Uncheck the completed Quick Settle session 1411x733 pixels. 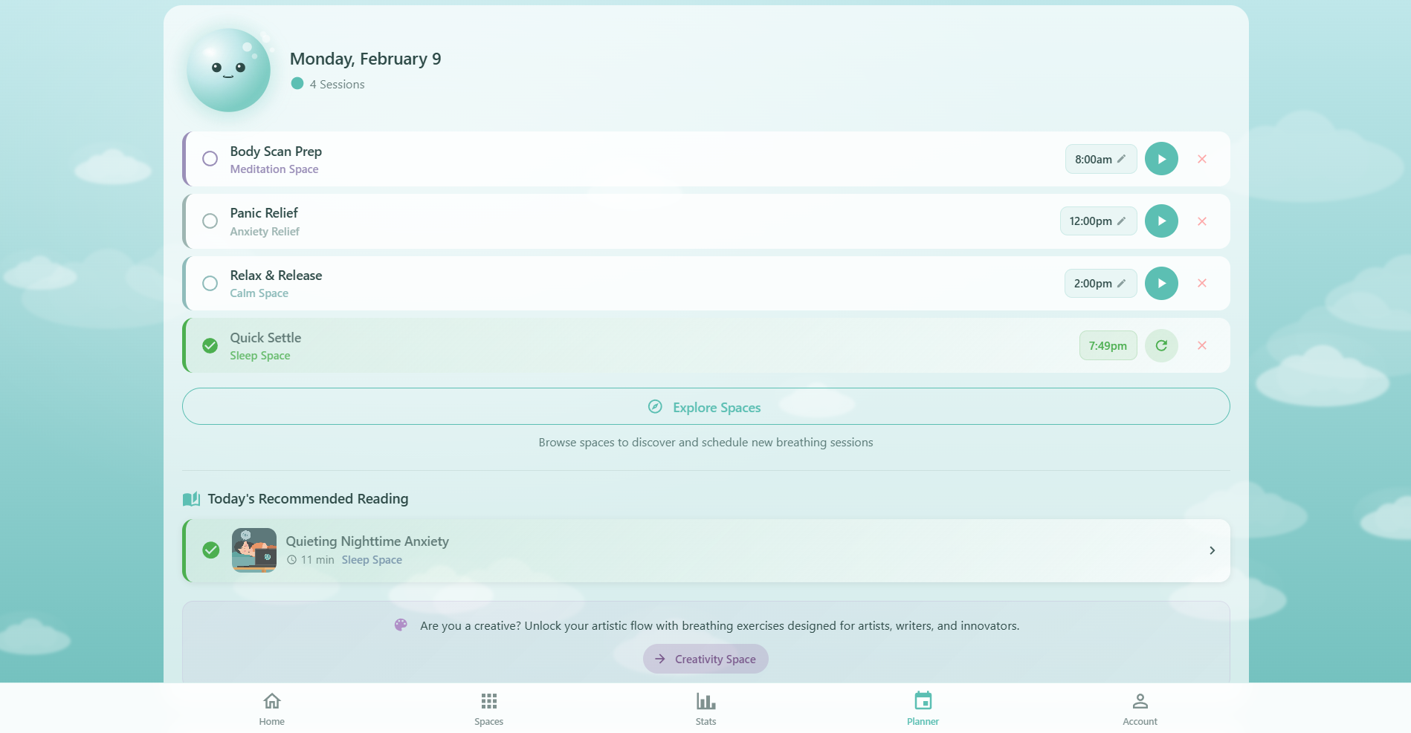(x=210, y=346)
